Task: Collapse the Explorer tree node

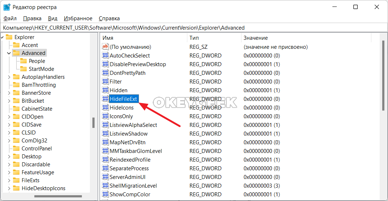Action: [x=2, y=37]
